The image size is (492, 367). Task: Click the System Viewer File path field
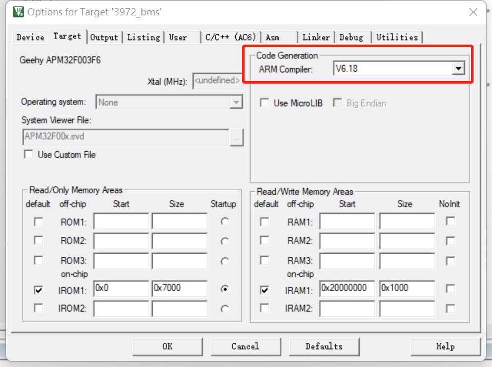126,137
